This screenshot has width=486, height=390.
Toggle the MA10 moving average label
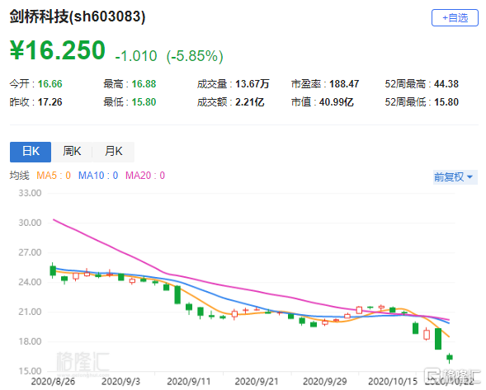(x=98, y=176)
